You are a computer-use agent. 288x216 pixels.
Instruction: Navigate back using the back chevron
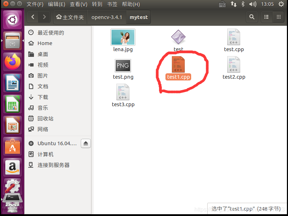click(33, 17)
